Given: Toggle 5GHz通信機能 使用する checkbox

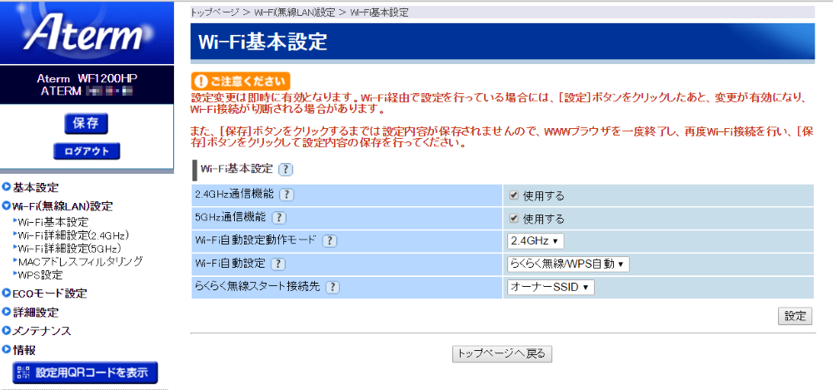Looking at the screenshot, I should coord(514,219).
